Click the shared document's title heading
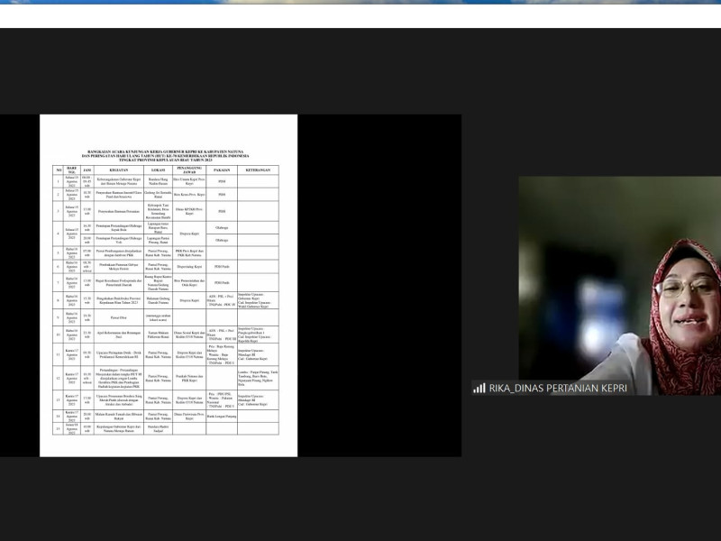721x541 pixels. (x=168, y=155)
